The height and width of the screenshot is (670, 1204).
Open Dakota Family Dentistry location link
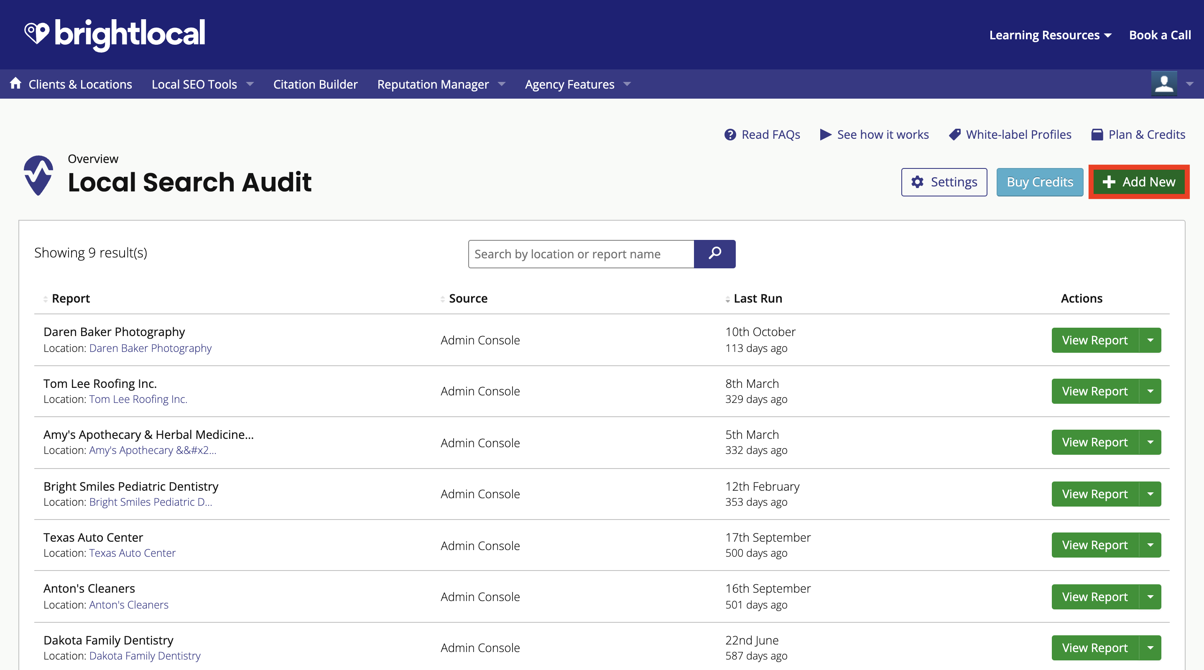coord(145,655)
